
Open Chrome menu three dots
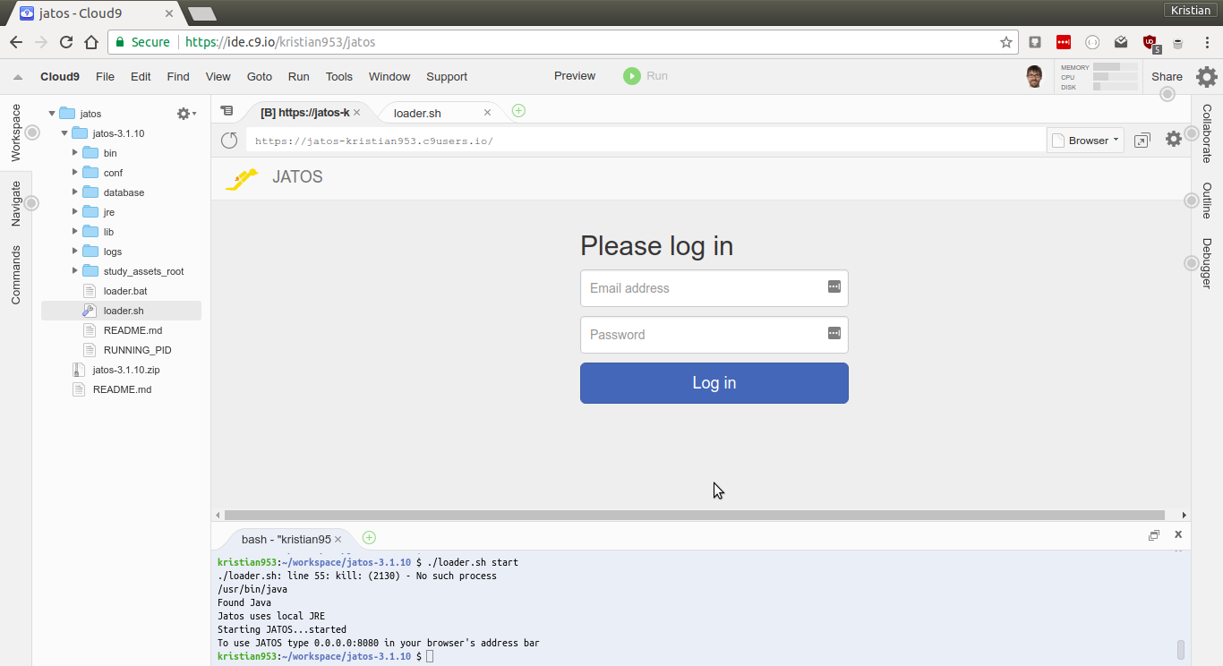[x=1207, y=42]
